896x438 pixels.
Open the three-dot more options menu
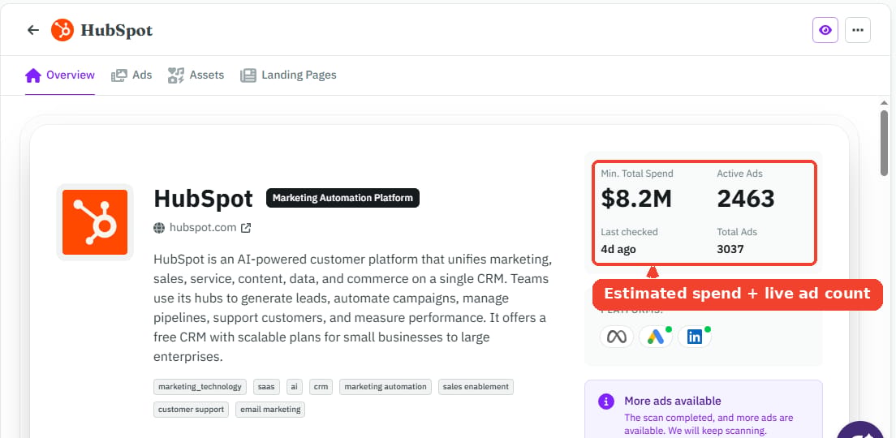(858, 30)
